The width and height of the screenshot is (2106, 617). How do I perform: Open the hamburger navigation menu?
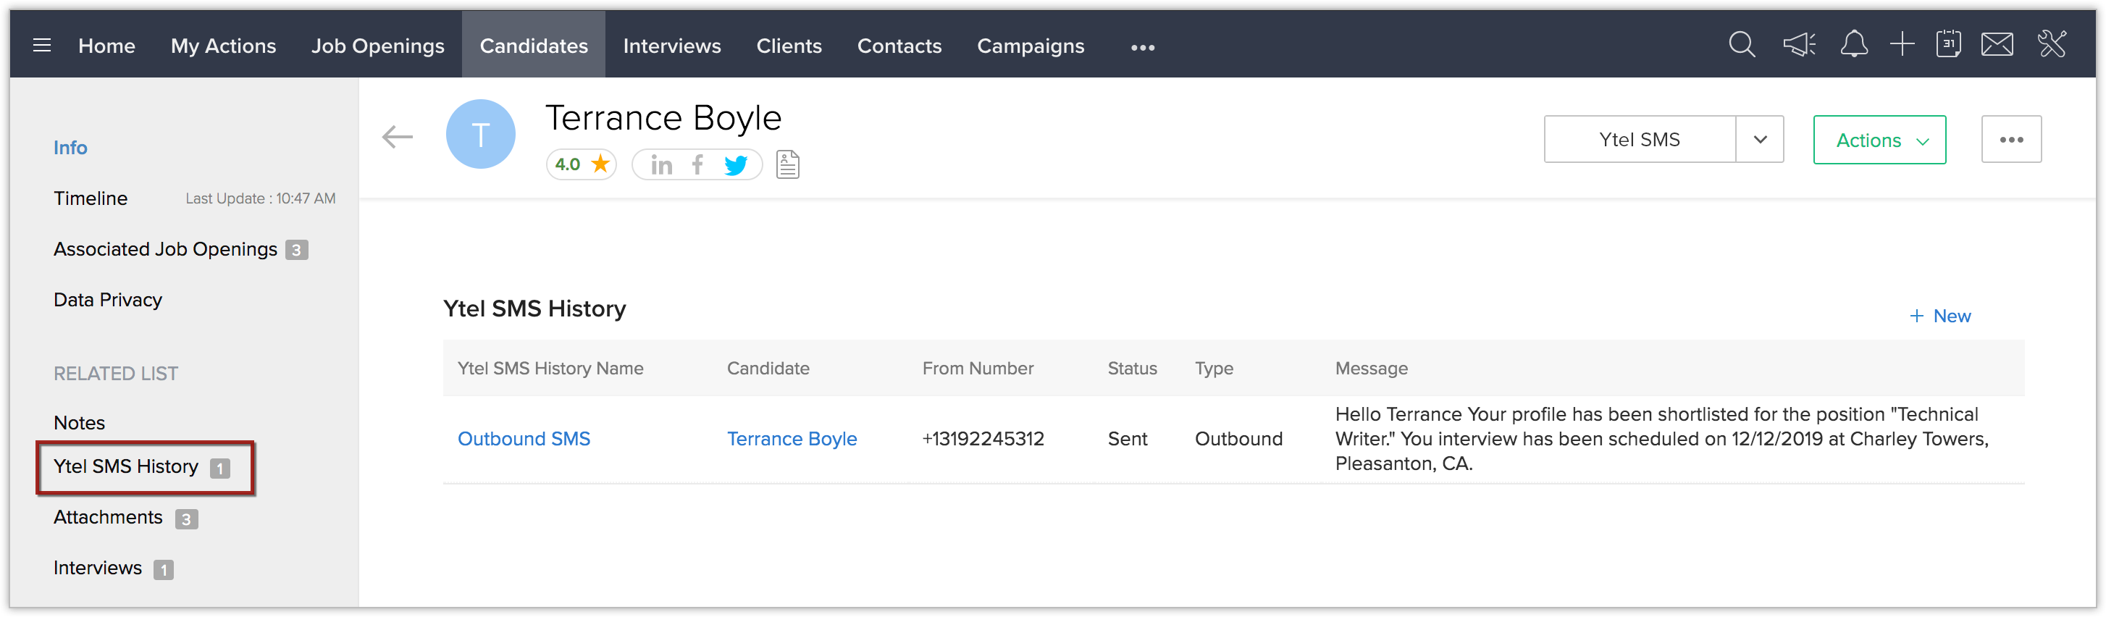coord(42,45)
